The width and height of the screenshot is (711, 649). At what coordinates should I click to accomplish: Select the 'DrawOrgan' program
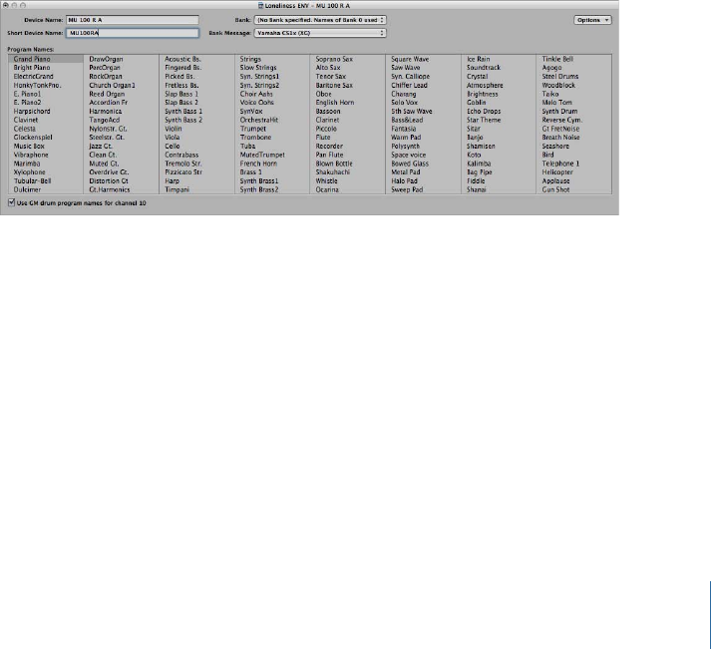point(106,59)
